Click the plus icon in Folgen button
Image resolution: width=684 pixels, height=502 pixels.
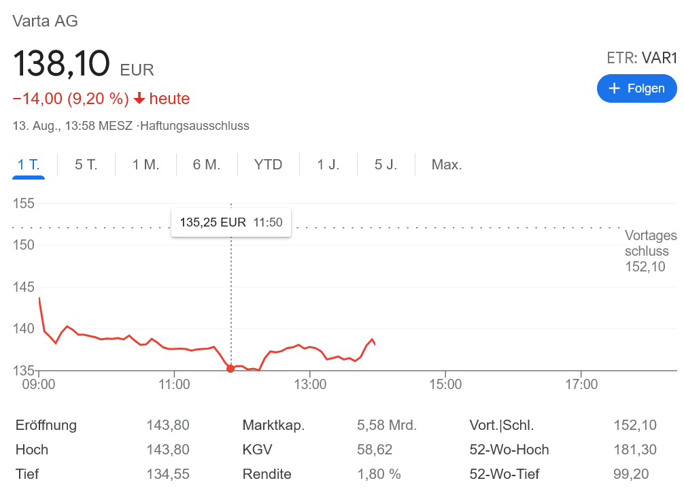(615, 88)
